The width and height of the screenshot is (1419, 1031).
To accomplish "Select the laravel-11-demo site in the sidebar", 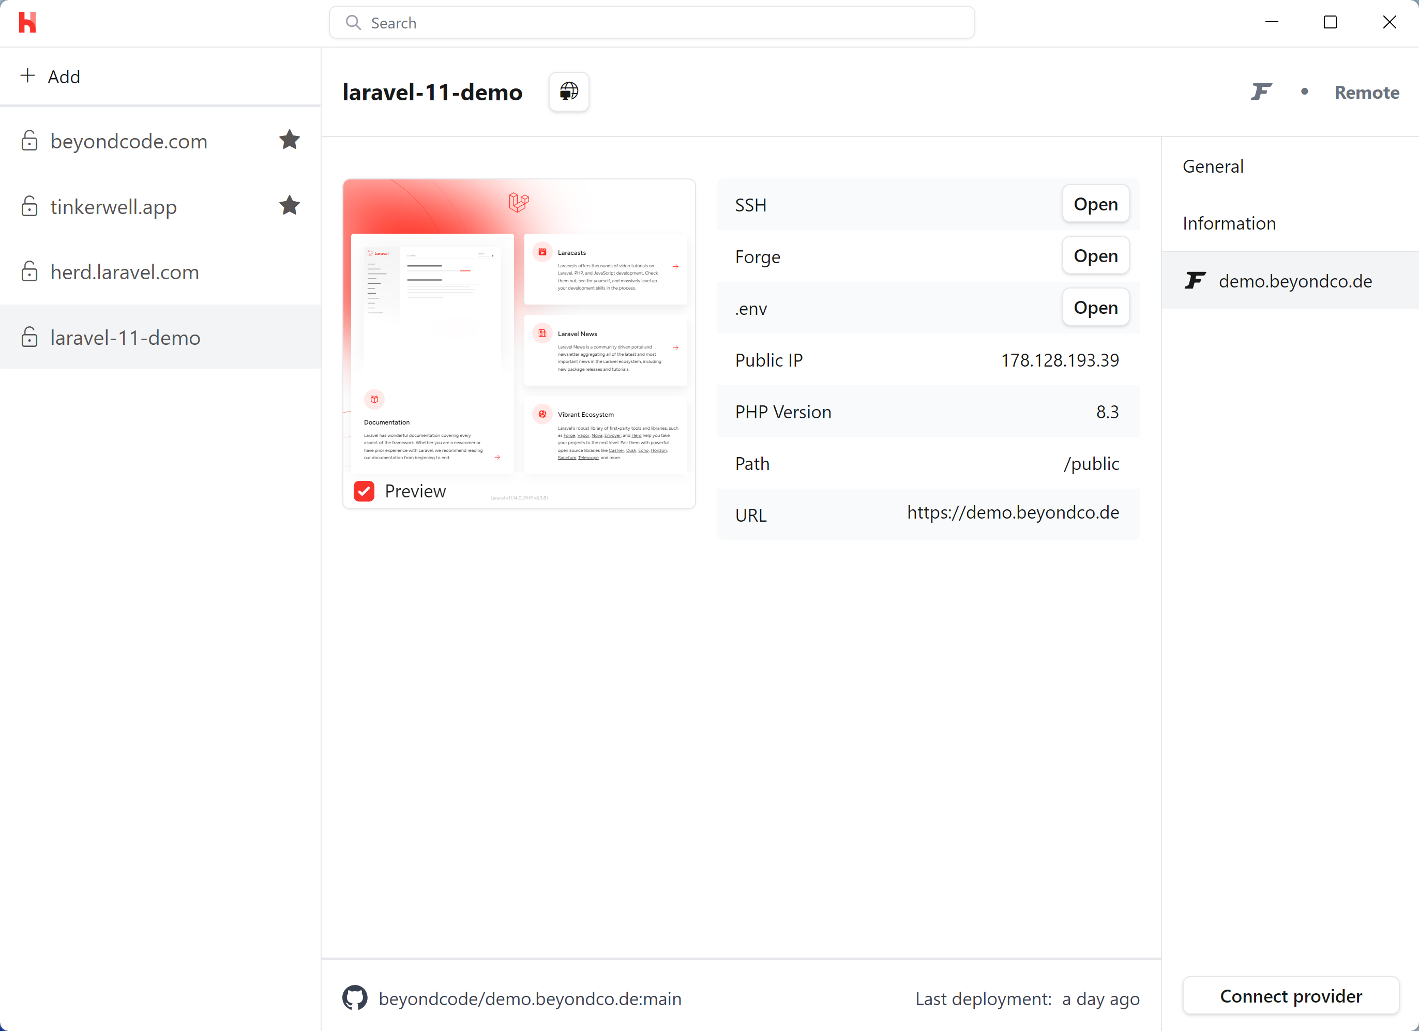I will pos(125,337).
